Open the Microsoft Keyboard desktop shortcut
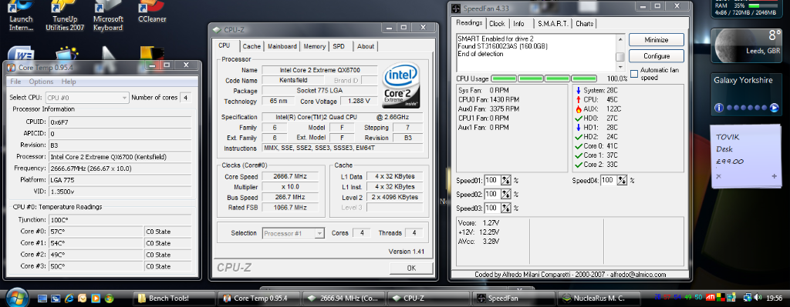Viewport: 790px width, 307px height. pyautogui.click(x=108, y=16)
